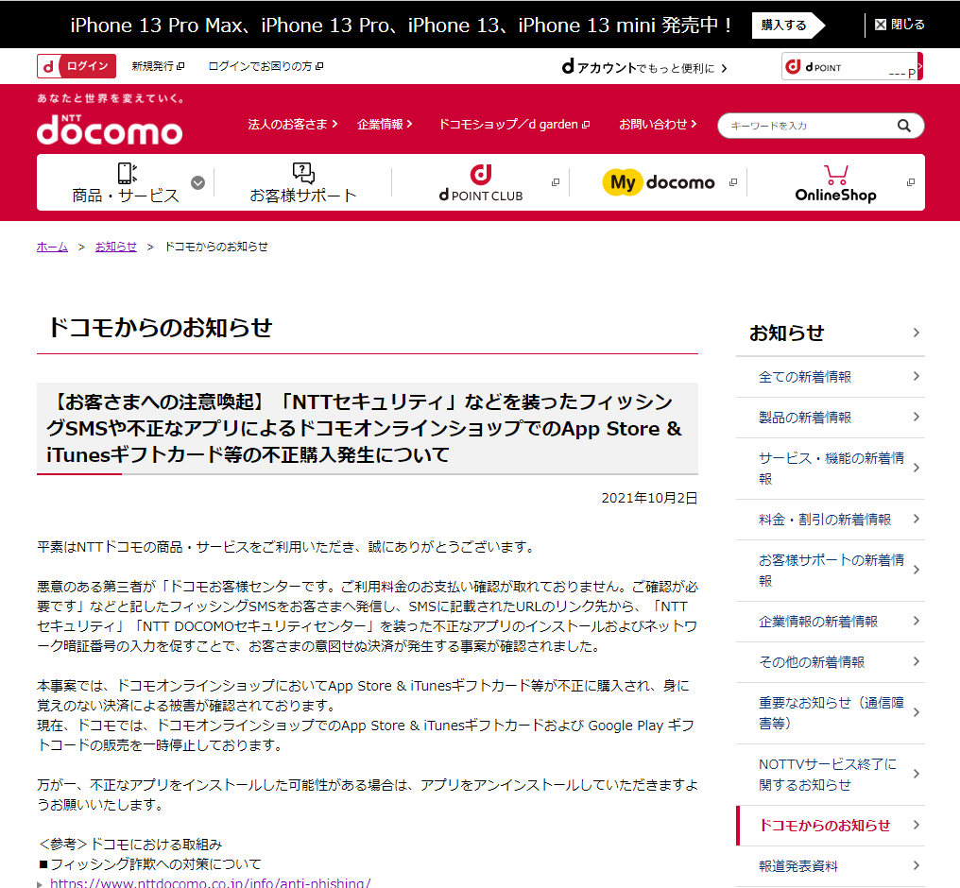Expand the 法人のお客さま menu
The height and width of the screenshot is (888, 960).
click(x=291, y=125)
